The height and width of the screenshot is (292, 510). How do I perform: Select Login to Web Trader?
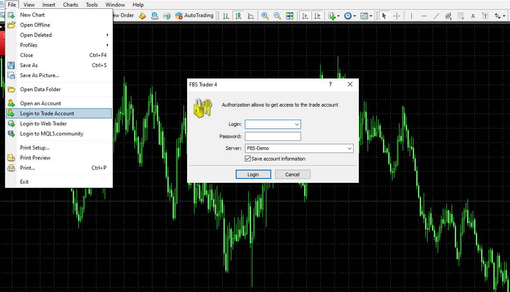pyautogui.click(x=59, y=123)
